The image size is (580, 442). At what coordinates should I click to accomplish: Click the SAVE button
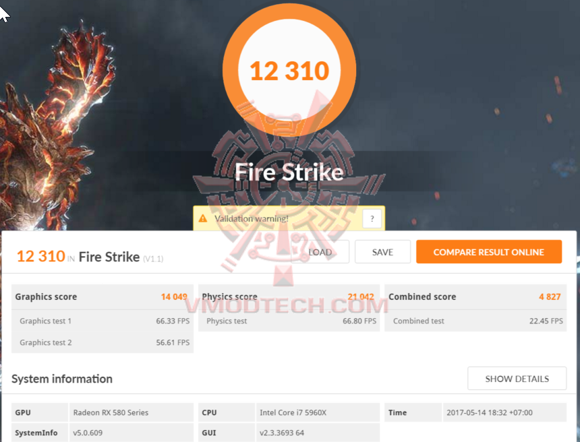[382, 252]
